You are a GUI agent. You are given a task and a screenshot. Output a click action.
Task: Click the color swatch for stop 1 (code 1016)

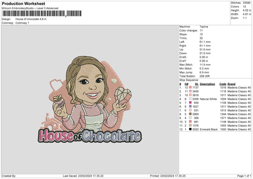click(191, 87)
